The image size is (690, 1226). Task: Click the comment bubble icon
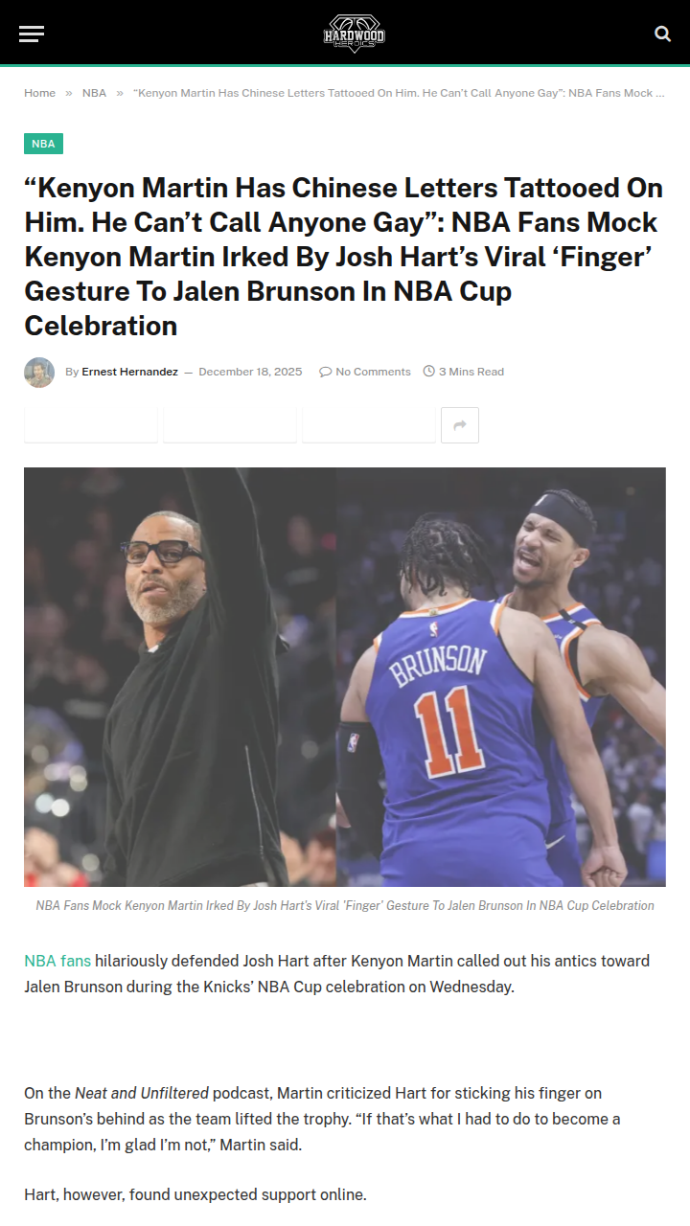tap(326, 372)
